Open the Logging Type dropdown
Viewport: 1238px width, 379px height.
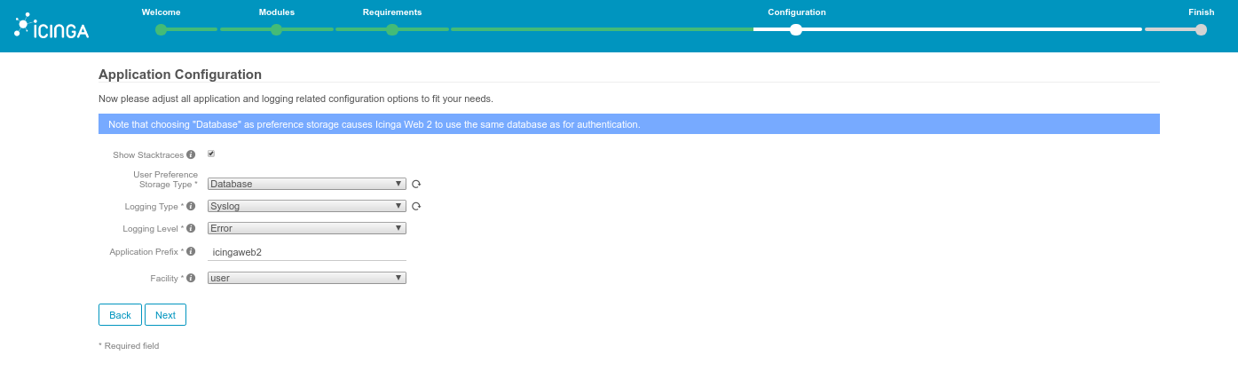pyautogui.click(x=306, y=206)
